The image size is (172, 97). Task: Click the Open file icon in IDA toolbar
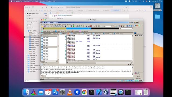coord(42,26)
